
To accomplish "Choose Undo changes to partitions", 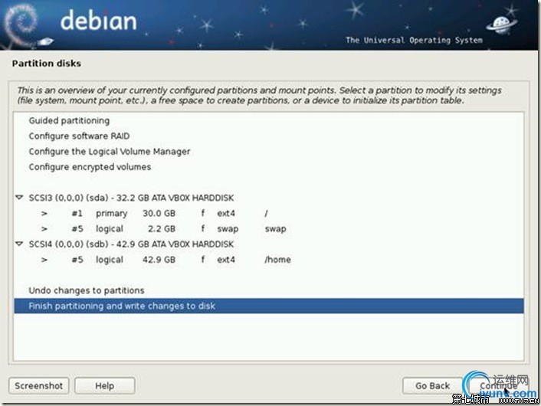I will pyautogui.click(x=269, y=290).
